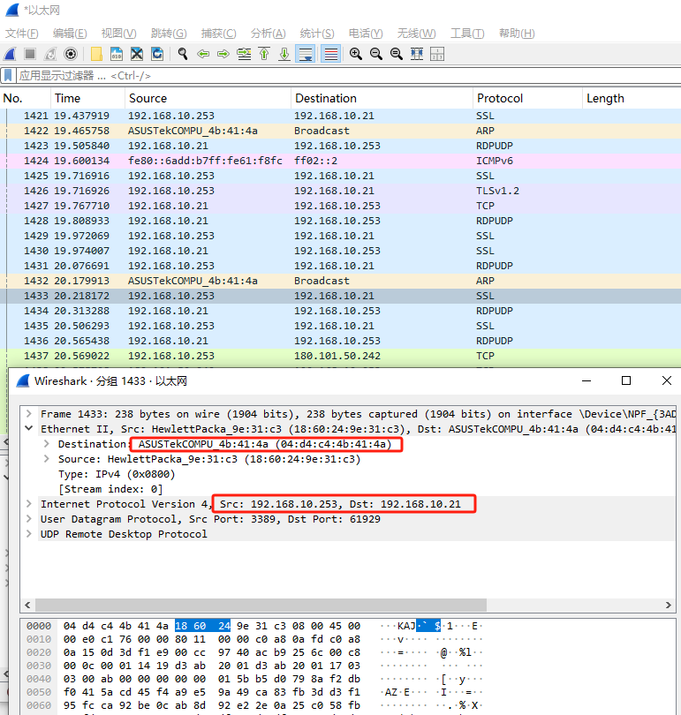Jump to the last packet
Viewport: 681px width, 715px height.
pyautogui.click(x=284, y=54)
